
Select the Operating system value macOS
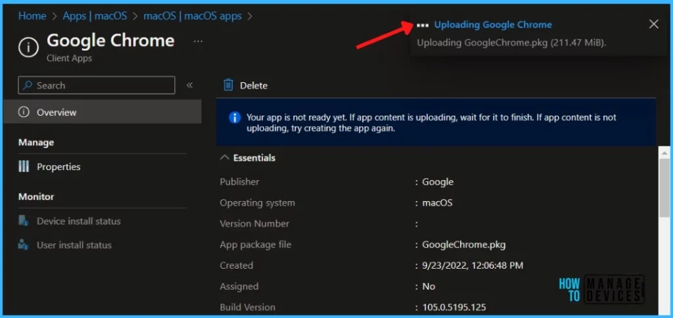point(437,202)
